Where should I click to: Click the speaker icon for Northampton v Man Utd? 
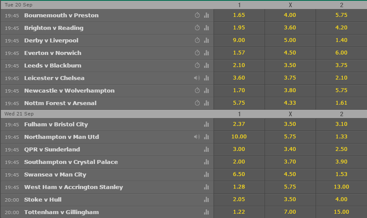coord(197,137)
